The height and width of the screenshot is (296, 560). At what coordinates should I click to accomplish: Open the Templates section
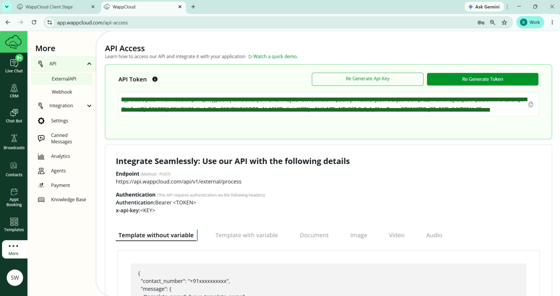pos(14,225)
